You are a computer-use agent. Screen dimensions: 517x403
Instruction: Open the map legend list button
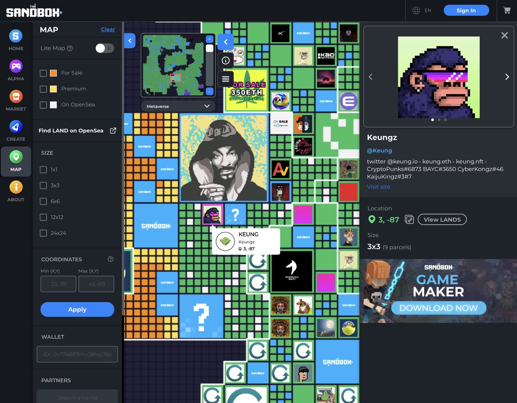[x=226, y=79]
